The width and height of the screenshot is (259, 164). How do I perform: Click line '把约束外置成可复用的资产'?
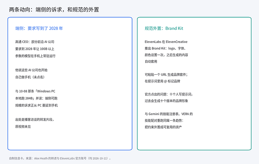163,127
